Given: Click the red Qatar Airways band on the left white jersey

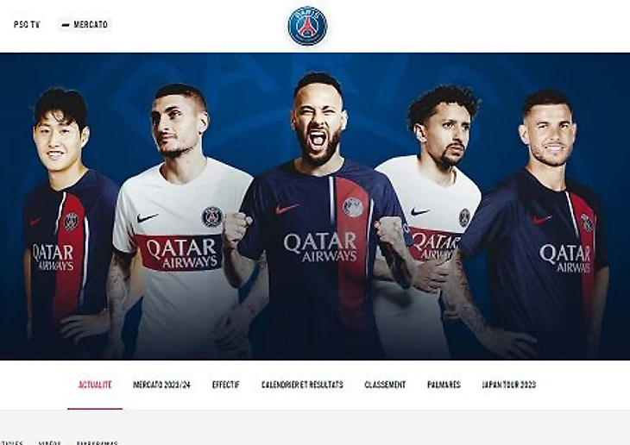Looking at the screenshot, I should point(180,252).
